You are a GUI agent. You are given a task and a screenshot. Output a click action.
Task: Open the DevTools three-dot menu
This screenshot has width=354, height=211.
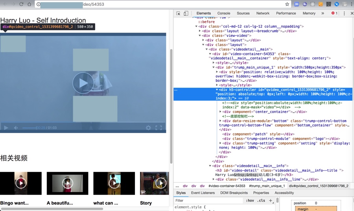[344, 13]
